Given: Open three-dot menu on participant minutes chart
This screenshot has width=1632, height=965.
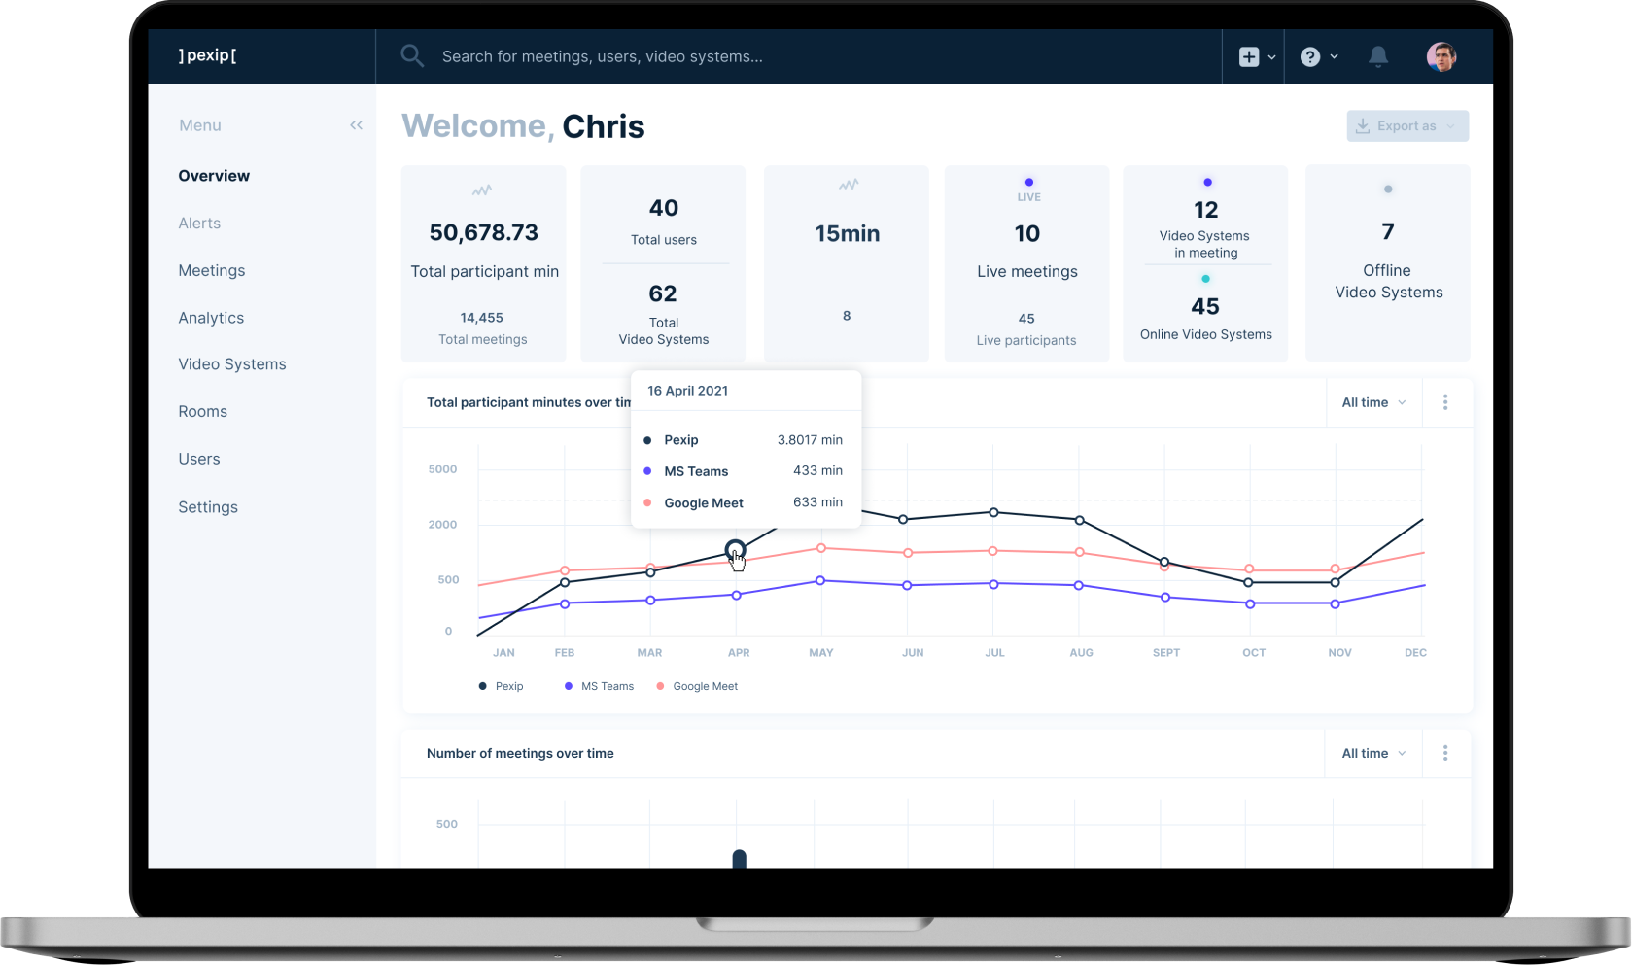Looking at the screenshot, I should [1445, 402].
